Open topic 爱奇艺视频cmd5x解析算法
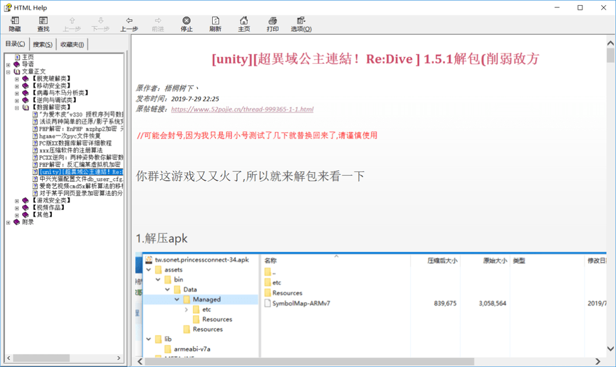The image size is (616, 367). tap(81, 186)
